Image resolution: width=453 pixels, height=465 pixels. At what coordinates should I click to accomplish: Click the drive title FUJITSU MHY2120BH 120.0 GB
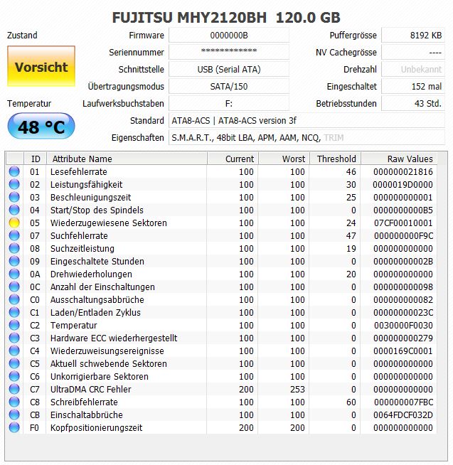click(226, 17)
